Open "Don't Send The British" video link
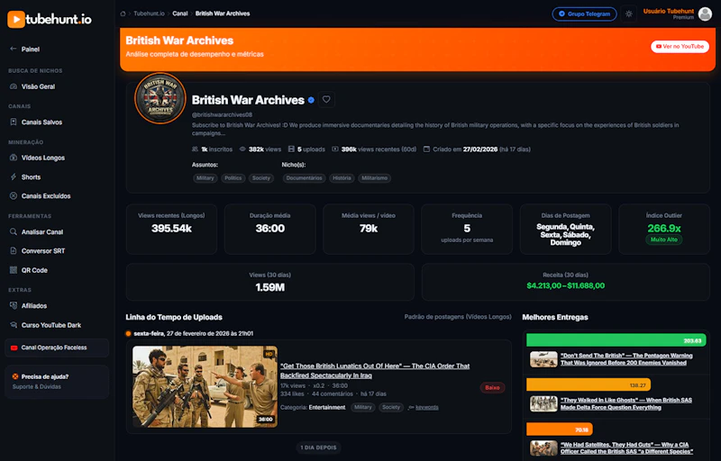Image resolution: width=721 pixels, height=461 pixels. [626, 359]
